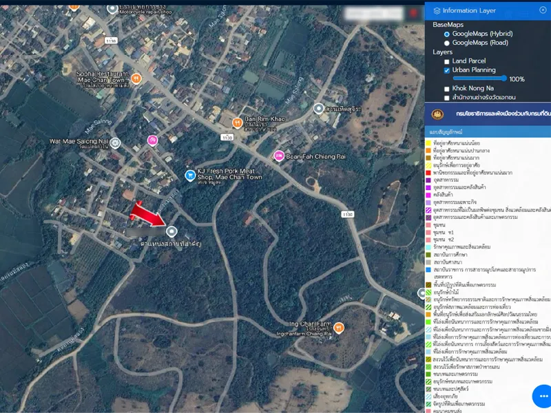Click the Motorcycle repair shop marker
This screenshot has height=413, width=551.
tap(112, 8)
